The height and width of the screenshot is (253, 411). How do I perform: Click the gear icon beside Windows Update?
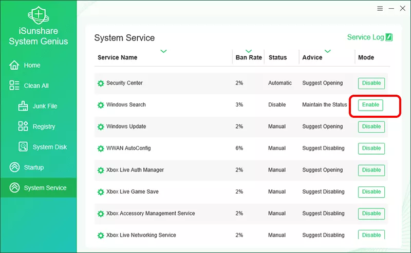[101, 127]
